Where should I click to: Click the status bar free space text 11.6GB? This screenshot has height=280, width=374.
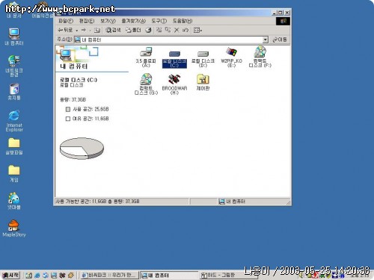[98, 202]
